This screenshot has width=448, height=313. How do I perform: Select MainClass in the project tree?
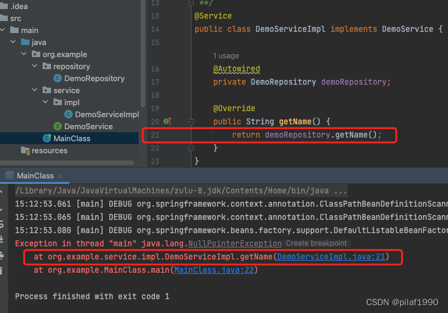[x=70, y=138]
